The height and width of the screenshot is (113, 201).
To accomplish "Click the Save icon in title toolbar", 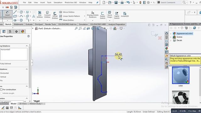I will click(116, 3).
